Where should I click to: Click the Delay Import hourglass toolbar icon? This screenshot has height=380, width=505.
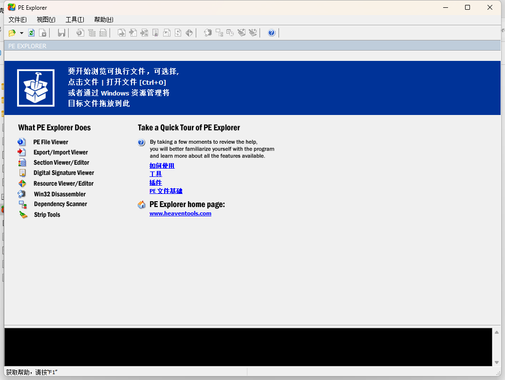tap(144, 33)
